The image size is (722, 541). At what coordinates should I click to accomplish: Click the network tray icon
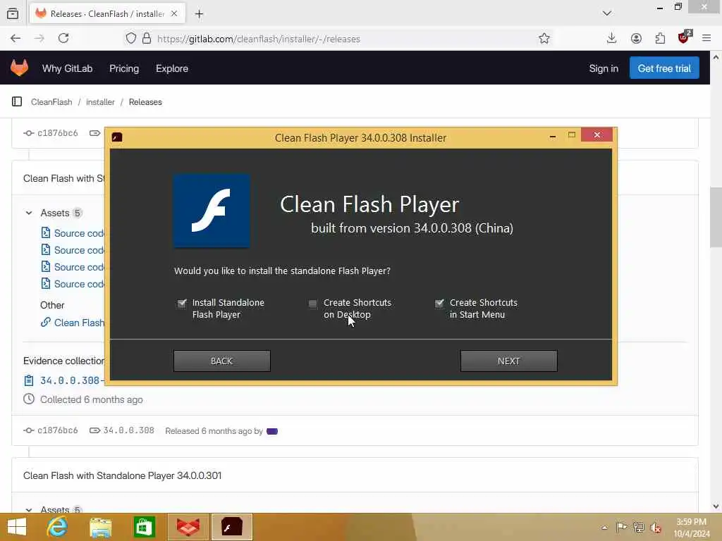point(639,527)
